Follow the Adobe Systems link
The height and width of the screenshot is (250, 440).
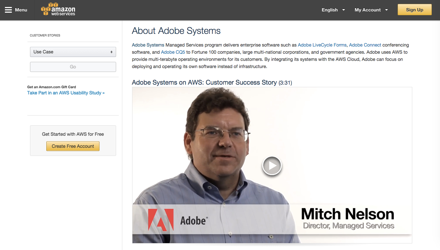[148, 45]
